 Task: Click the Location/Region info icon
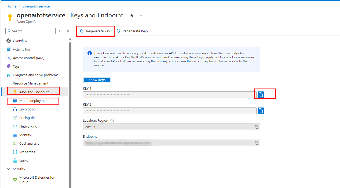coord(112,121)
